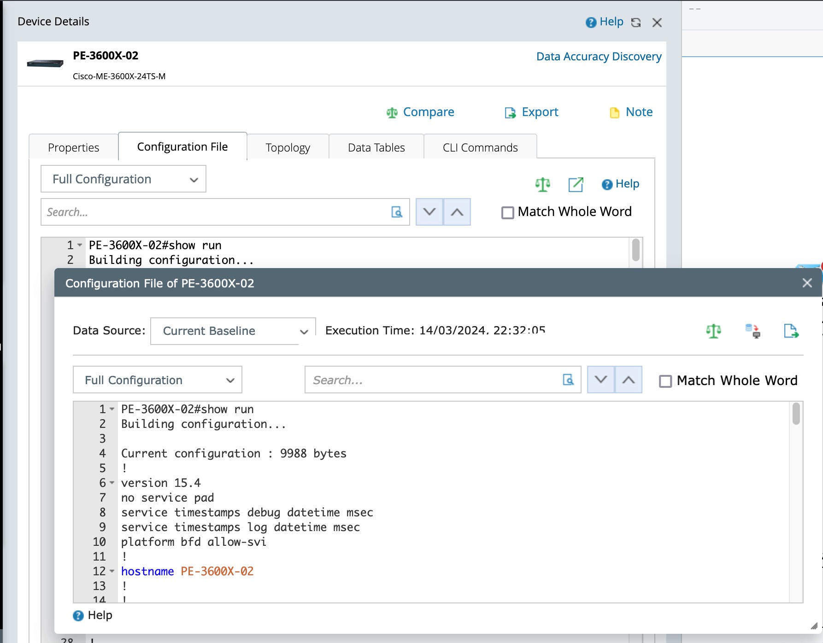Tick Match Whole Word in Device Details
This screenshot has width=823, height=643.
click(507, 212)
